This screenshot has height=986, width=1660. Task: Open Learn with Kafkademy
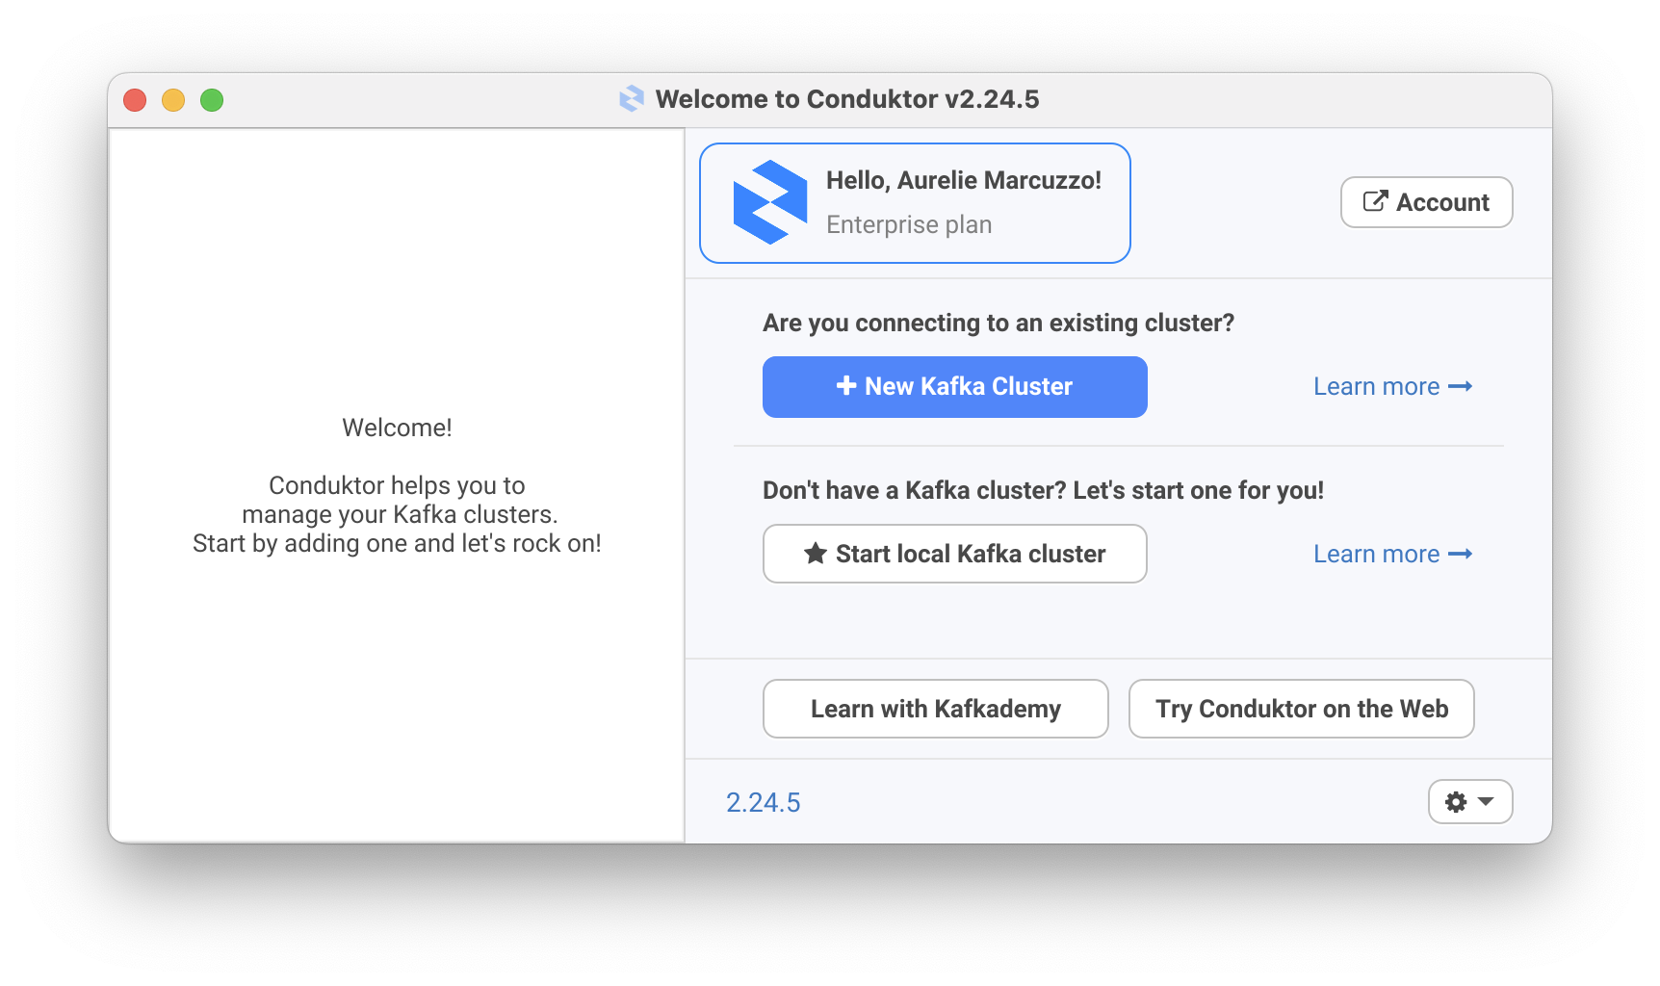tap(935, 709)
